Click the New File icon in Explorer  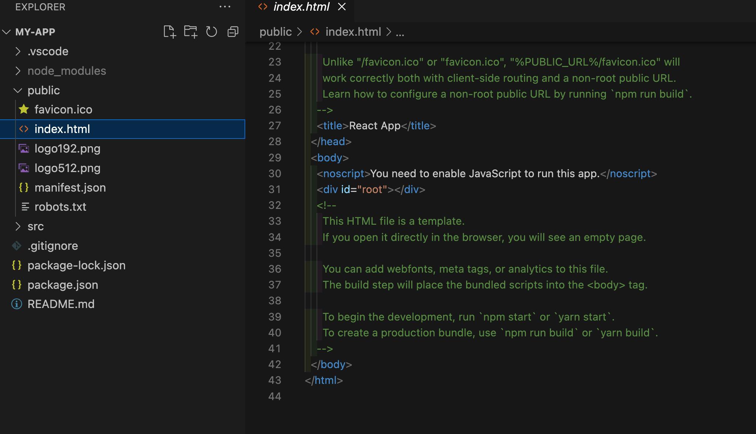[x=170, y=32]
